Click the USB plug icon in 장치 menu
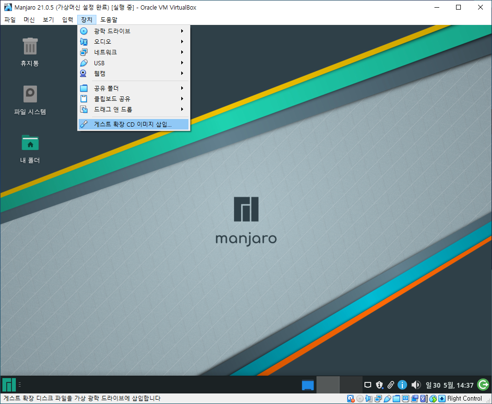This screenshot has height=404, width=492. (x=84, y=63)
